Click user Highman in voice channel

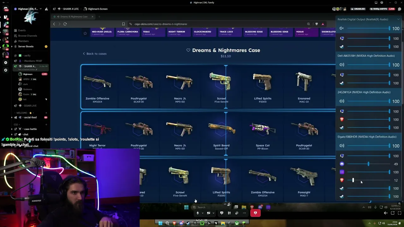(28, 74)
